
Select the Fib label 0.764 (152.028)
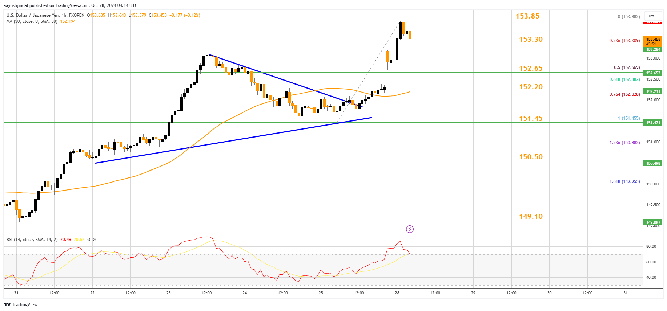pyautogui.click(x=624, y=94)
